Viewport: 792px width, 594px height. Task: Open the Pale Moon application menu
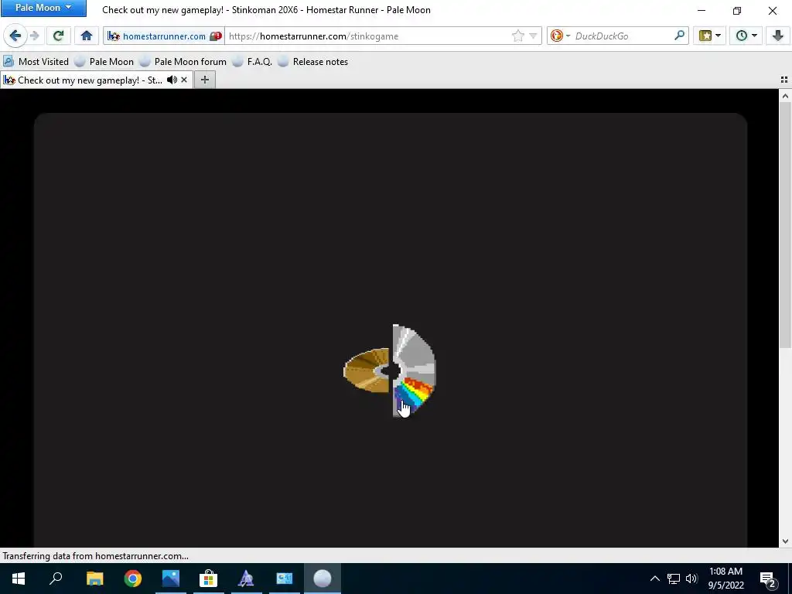(43, 8)
